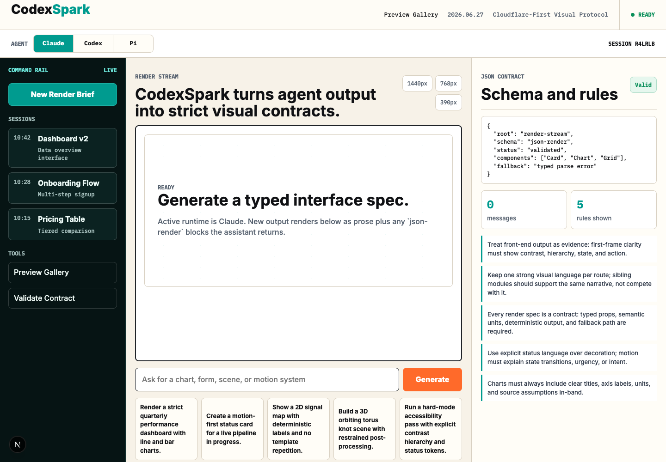This screenshot has height=462, width=666.
Task: Select the Claude agent tab
Action: click(53, 43)
